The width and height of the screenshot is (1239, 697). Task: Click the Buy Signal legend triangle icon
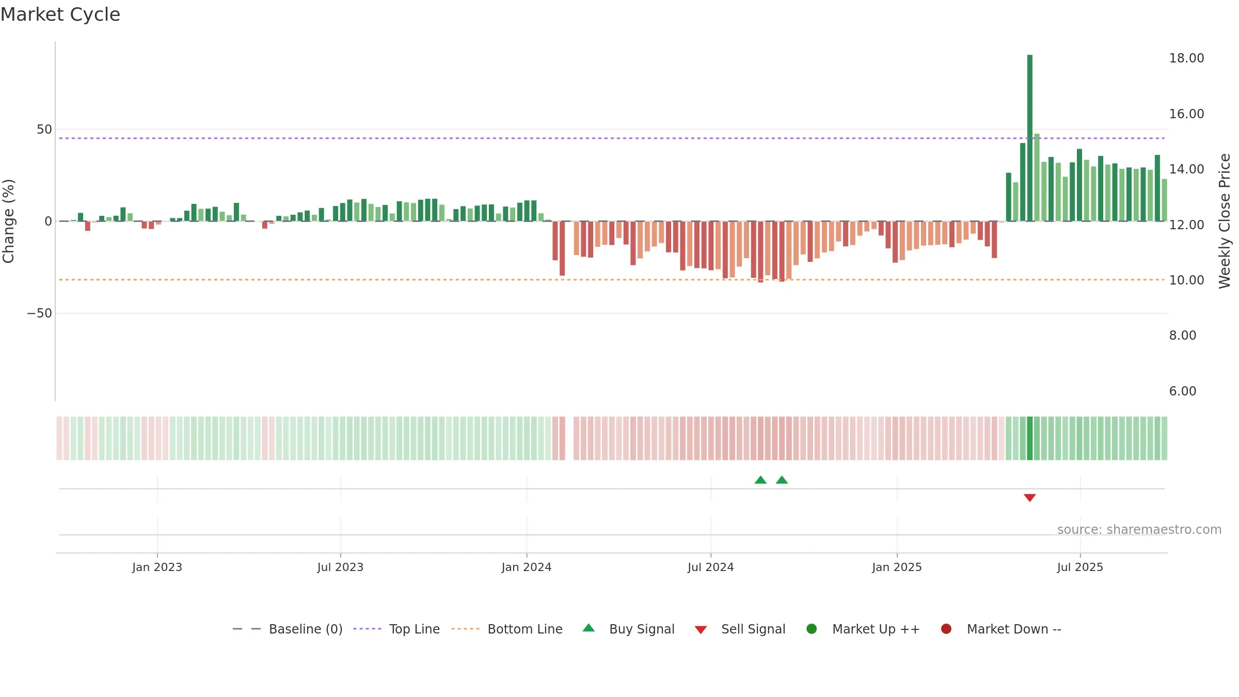click(x=589, y=628)
